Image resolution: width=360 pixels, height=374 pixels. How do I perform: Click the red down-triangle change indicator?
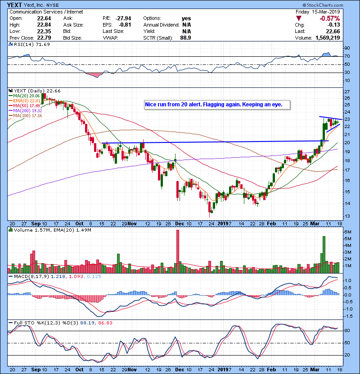(299, 18)
